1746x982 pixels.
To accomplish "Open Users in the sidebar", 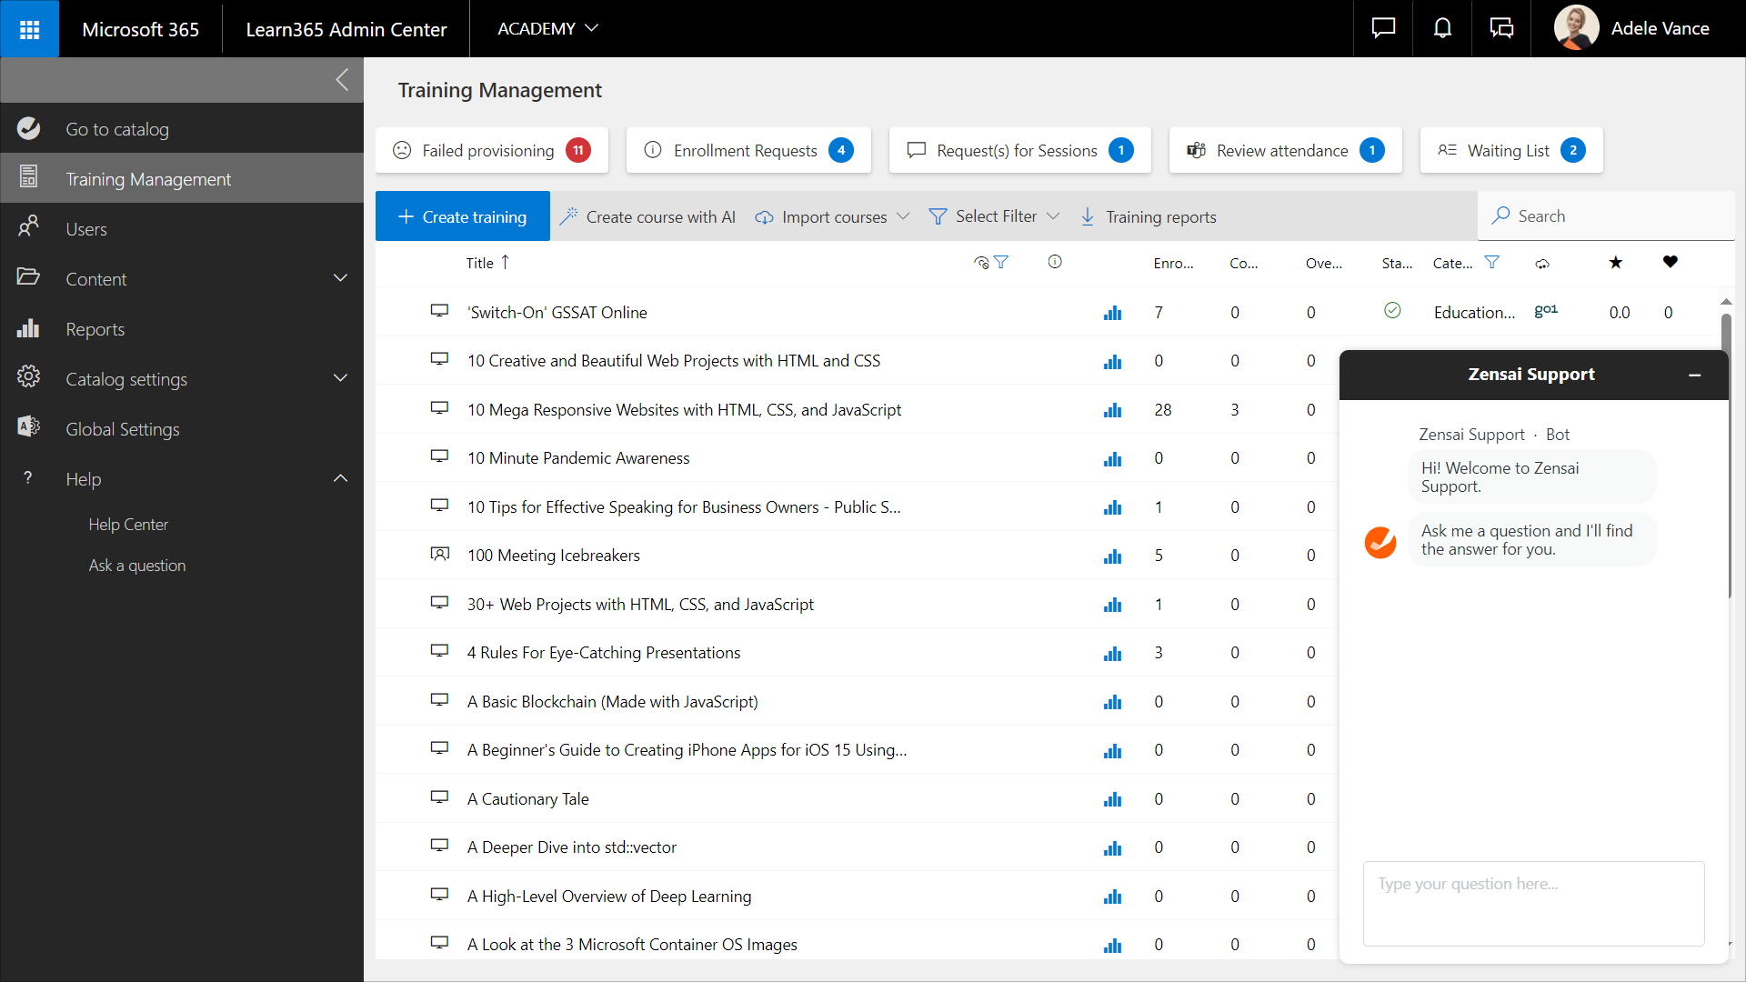I will (86, 229).
